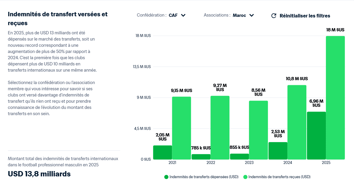Select the tall light green 2025 bar
Screen dimensions: 354x190
pyautogui.click(x=335, y=98)
